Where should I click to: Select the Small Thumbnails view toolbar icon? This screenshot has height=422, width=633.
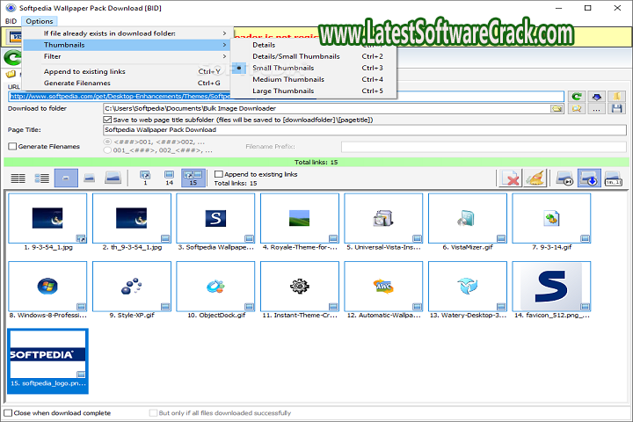pos(66,178)
